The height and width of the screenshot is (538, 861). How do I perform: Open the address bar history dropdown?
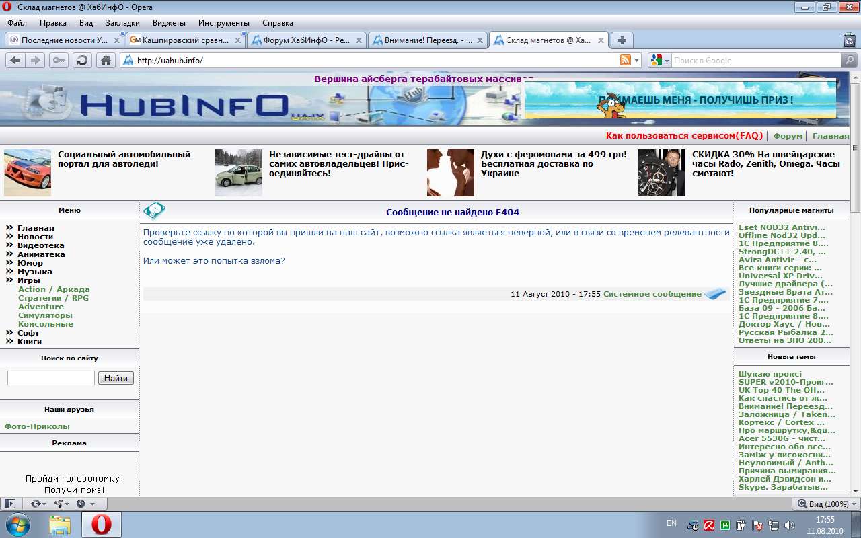point(637,61)
